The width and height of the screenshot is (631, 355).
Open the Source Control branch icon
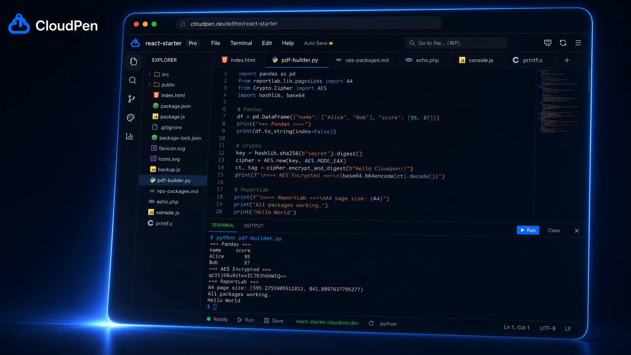(131, 99)
